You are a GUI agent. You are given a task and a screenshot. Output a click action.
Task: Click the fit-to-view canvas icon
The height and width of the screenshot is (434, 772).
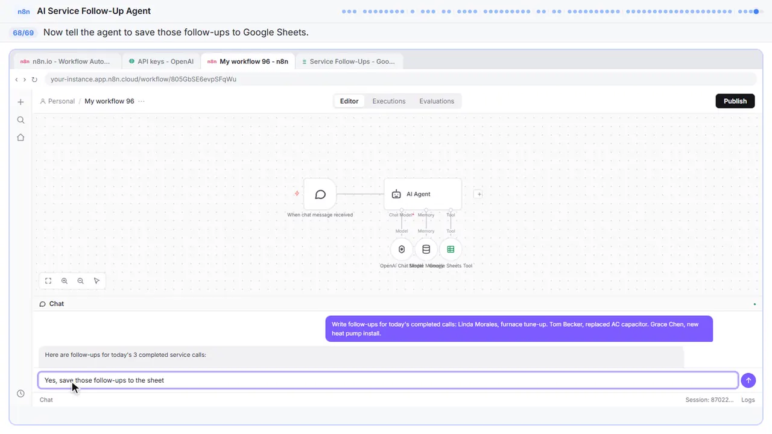click(x=48, y=281)
